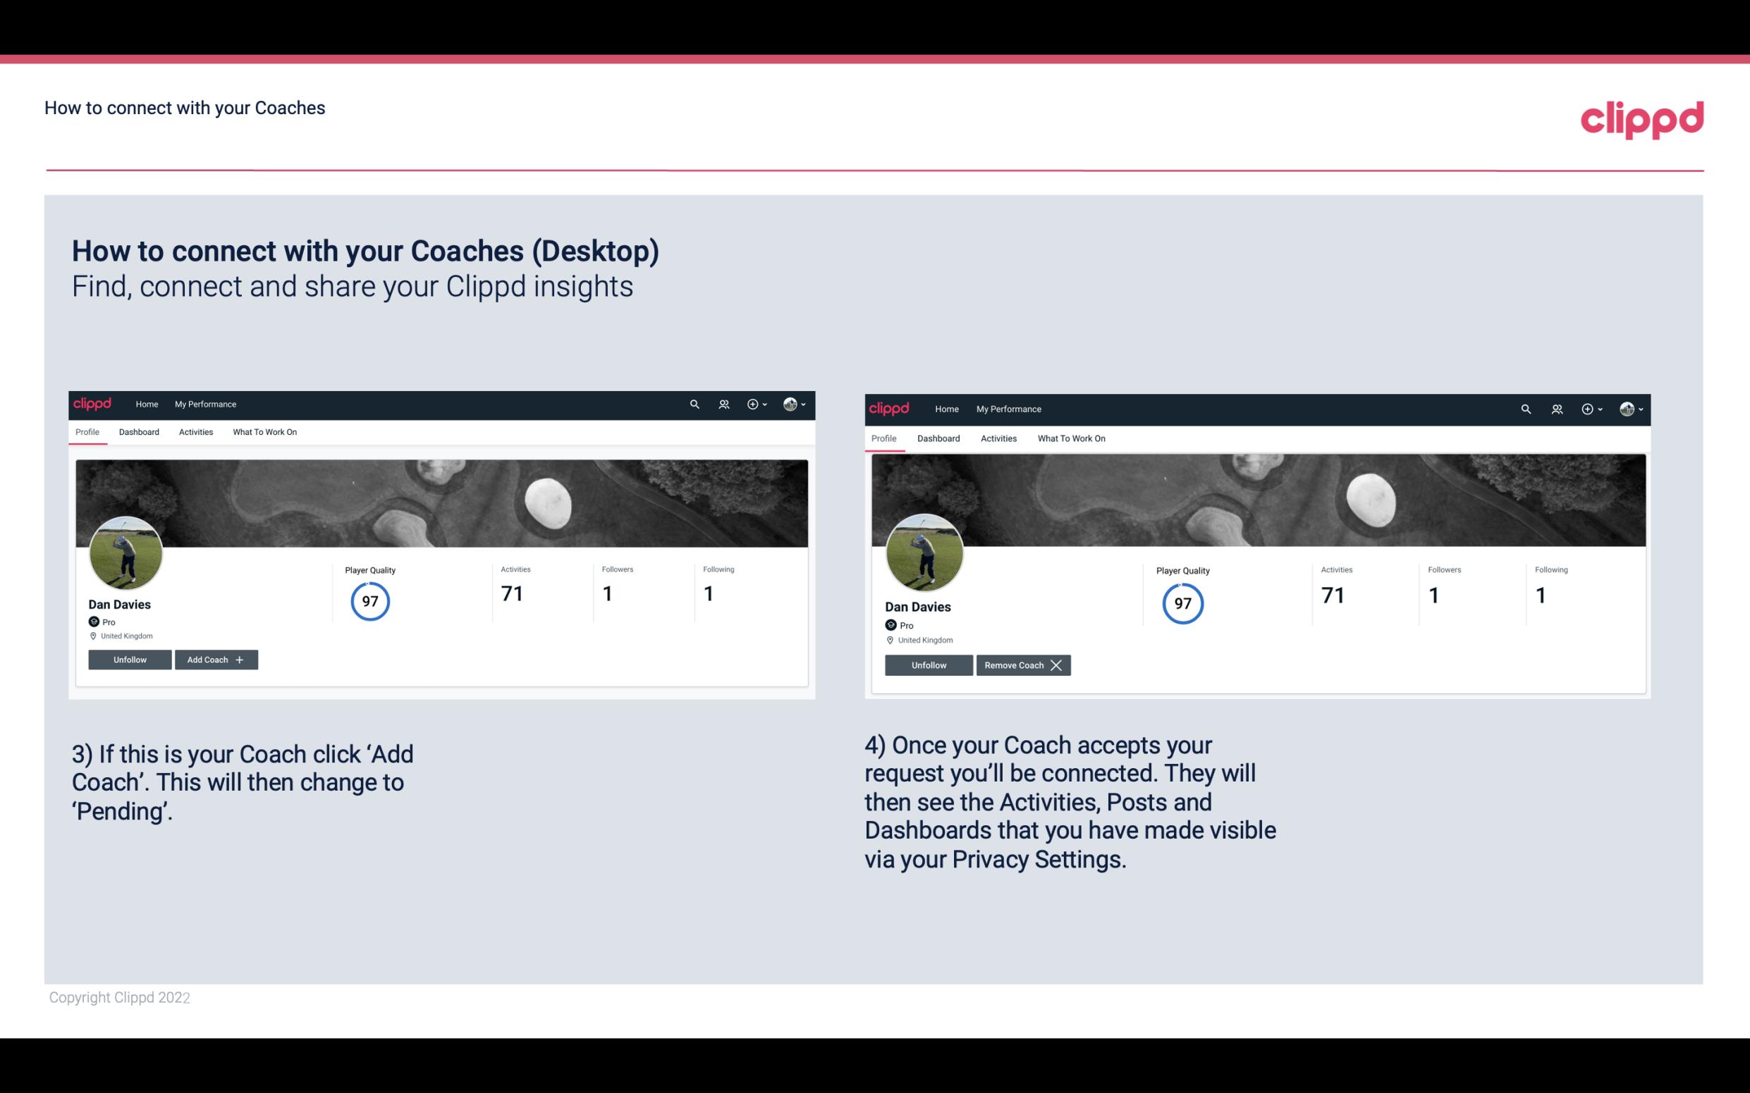Click 'Unfollow' toggle on right profile view
Viewport: 1750px width, 1093px height.
[x=927, y=665]
